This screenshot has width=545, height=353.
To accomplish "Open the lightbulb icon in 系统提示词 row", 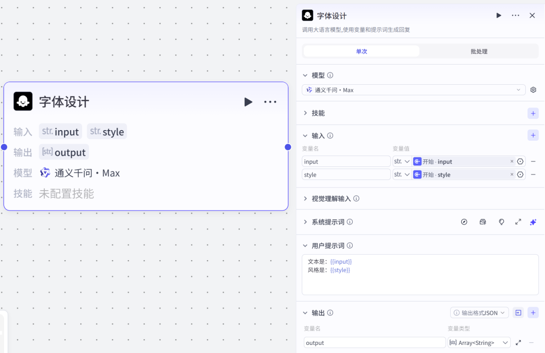I will 501,222.
